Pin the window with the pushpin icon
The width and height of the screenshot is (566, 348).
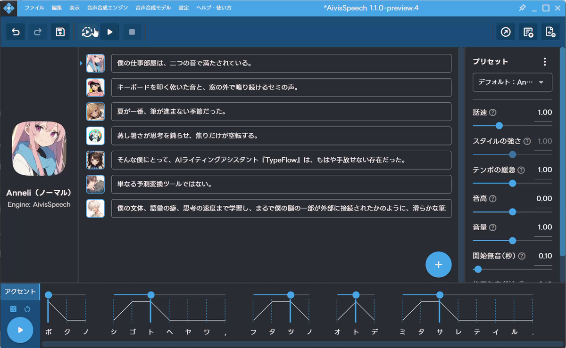tap(522, 8)
